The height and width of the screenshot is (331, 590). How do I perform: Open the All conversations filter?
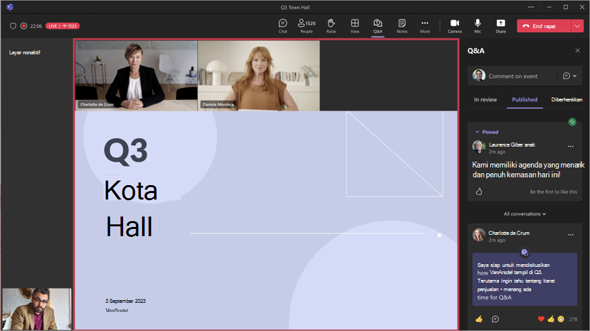click(525, 214)
